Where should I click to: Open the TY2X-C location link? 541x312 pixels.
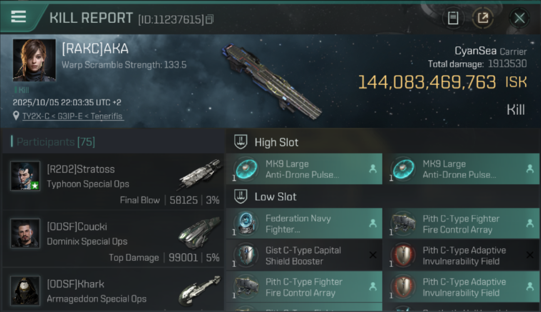coord(73,116)
